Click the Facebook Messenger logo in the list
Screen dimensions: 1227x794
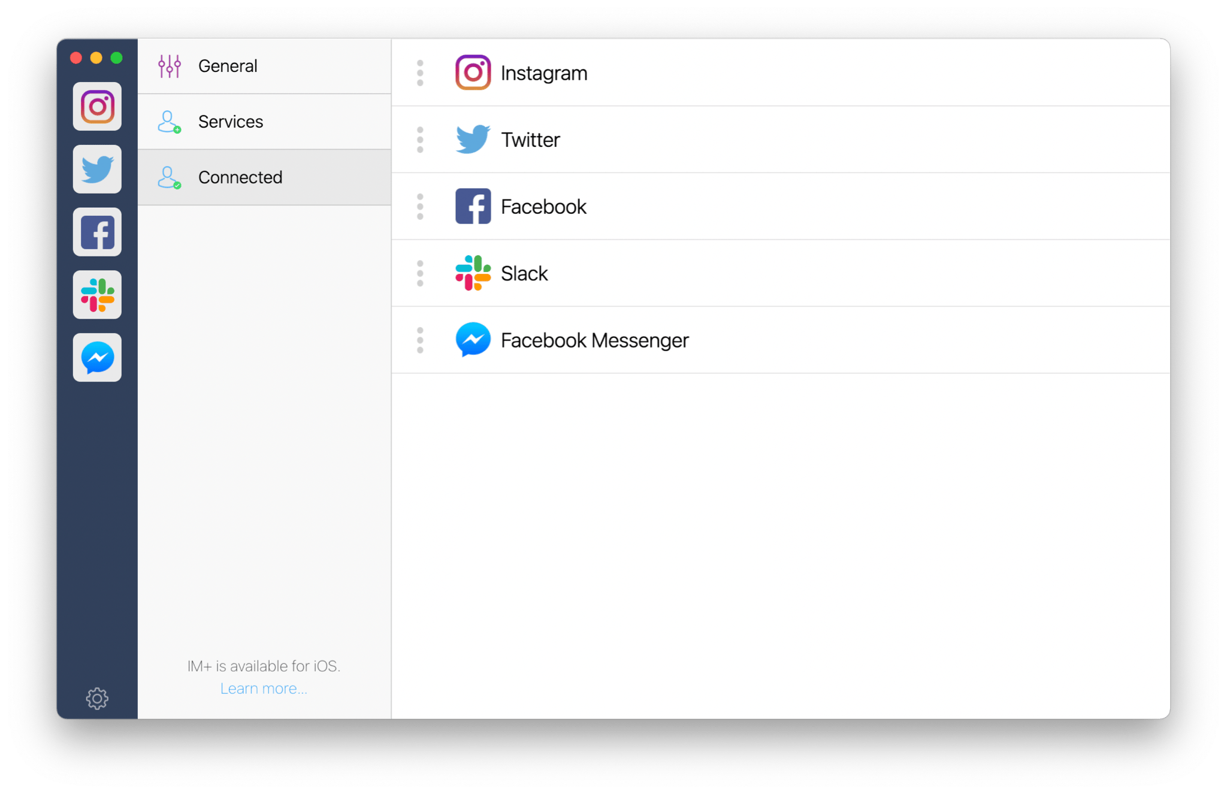[473, 340]
